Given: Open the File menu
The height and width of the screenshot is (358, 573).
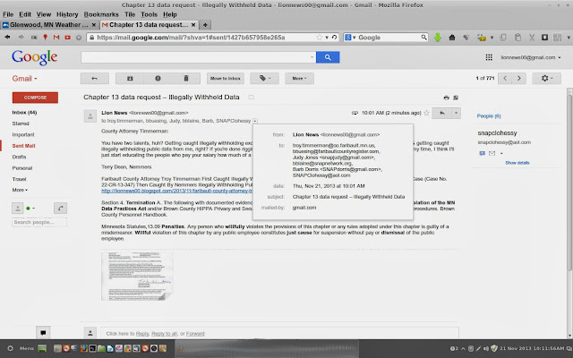Looking at the screenshot, I should coord(8,14).
